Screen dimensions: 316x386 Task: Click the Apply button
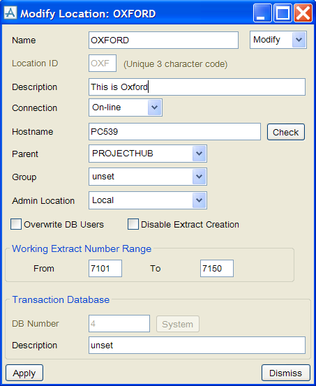(24, 373)
